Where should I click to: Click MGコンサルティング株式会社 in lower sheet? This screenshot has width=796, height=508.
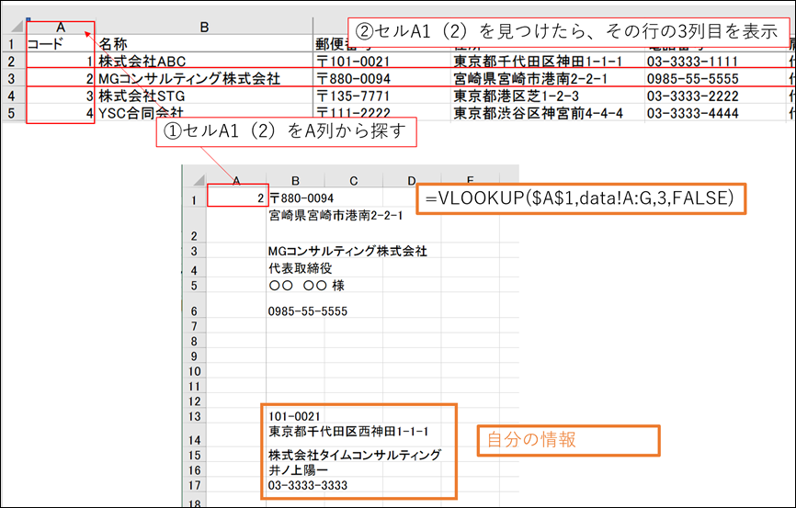click(x=347, y=251)
